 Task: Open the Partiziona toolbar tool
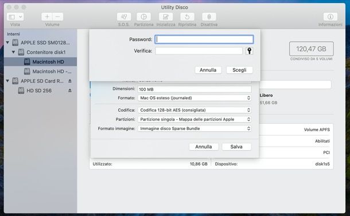[x=143, y=17]
